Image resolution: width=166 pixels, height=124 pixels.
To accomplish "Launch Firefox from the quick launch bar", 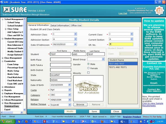I will (27, 122).
